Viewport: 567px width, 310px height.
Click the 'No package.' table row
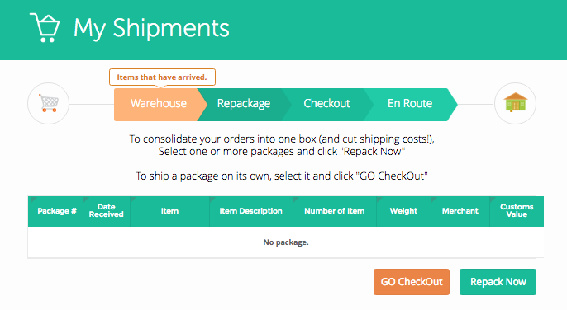click(x=286, y=242)
